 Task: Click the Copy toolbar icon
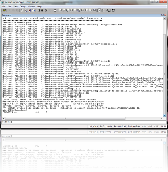pos(14,10)
